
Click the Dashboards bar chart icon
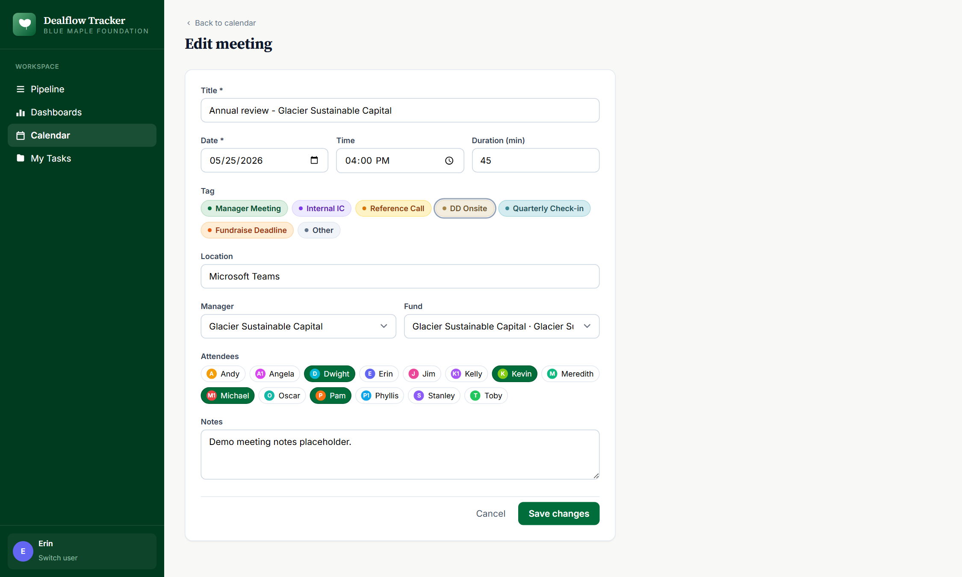[x=20, y=112]
